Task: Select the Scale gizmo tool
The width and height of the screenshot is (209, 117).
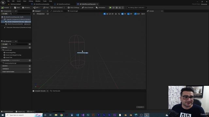Action: point(113,14)
